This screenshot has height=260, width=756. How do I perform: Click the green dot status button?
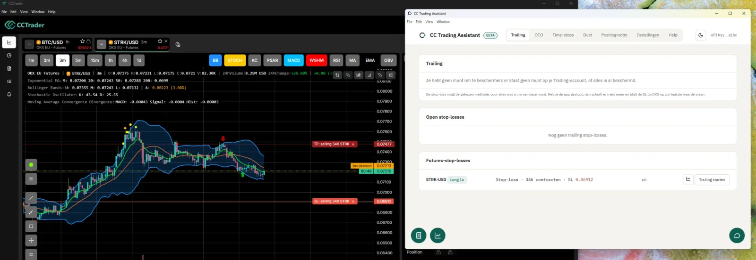point(31,165)
